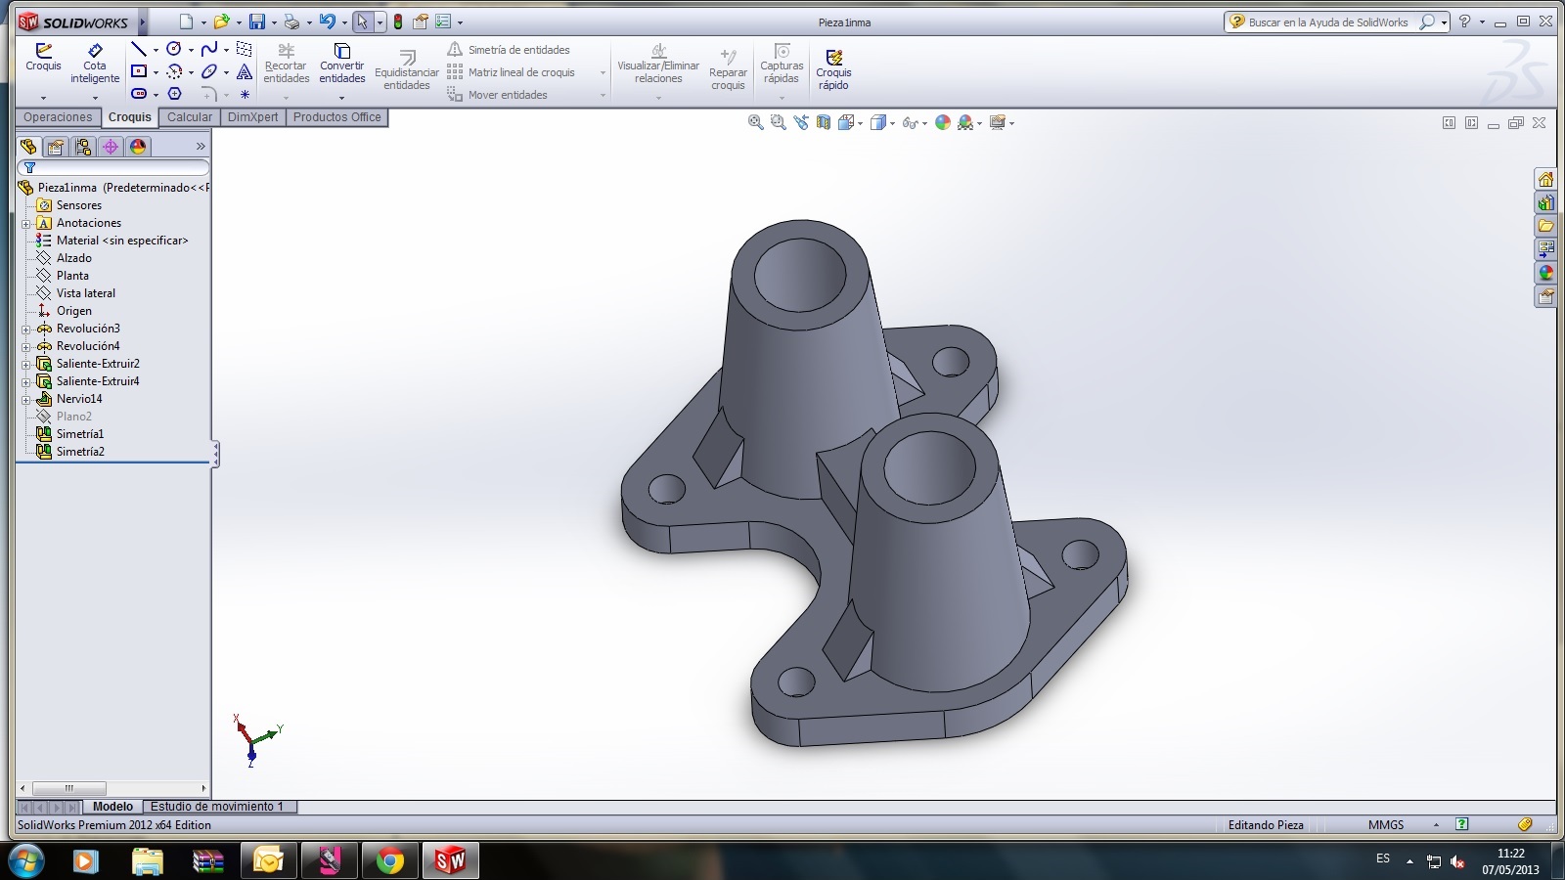Click Section view icon

coord(824,122)
